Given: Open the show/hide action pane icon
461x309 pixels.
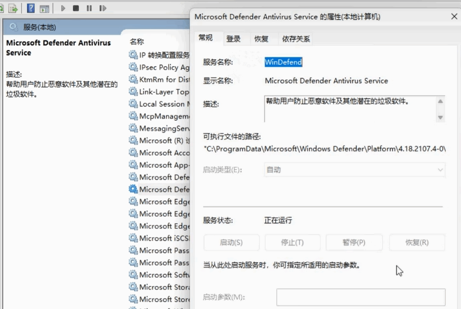Looking at the screenshot, I should click(44, 8).
